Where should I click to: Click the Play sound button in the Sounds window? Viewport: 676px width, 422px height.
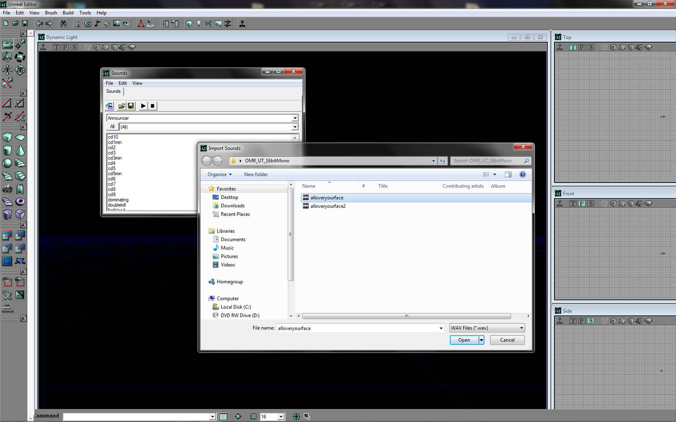143,105
